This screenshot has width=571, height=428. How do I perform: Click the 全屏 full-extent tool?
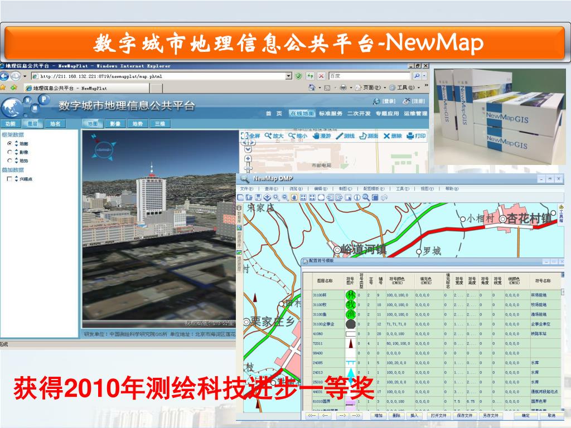coord(250,136)
